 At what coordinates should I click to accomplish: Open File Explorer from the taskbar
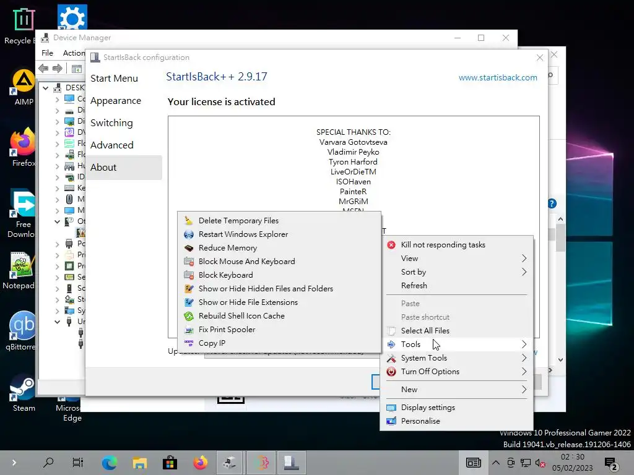(x=139, y=463)
